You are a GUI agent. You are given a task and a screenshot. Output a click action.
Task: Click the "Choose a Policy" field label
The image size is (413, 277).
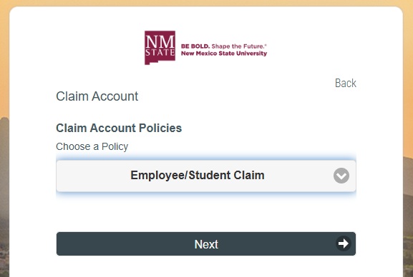click(x=92, y=146)
